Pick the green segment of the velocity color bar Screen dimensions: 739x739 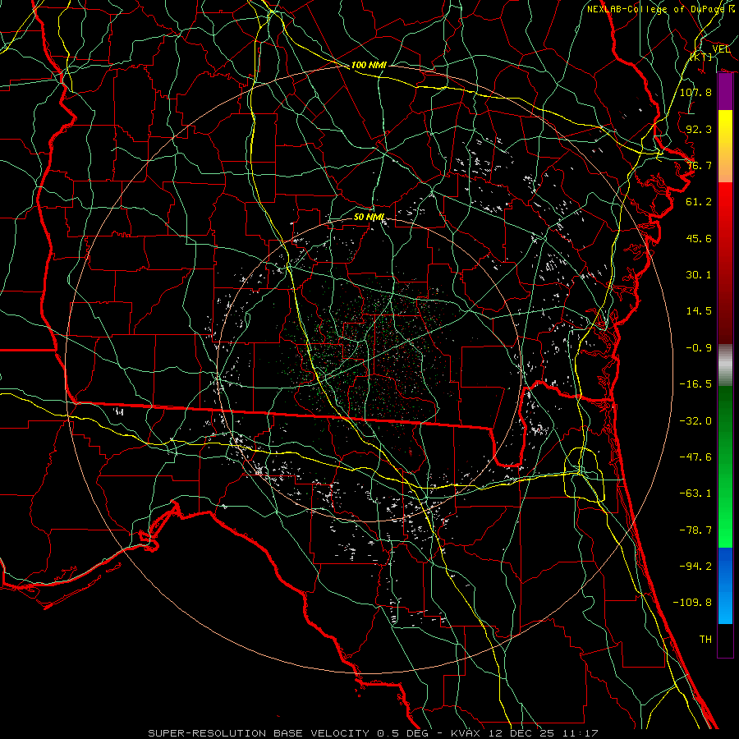[725, 466]
